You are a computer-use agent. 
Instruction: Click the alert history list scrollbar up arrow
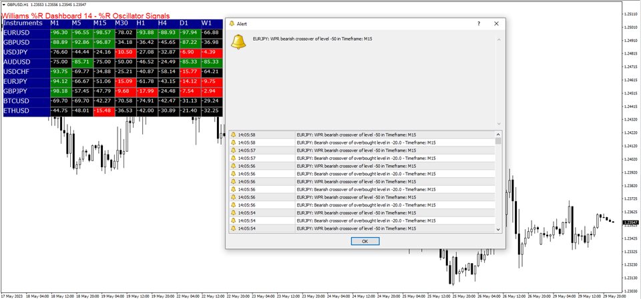[498, 135]
